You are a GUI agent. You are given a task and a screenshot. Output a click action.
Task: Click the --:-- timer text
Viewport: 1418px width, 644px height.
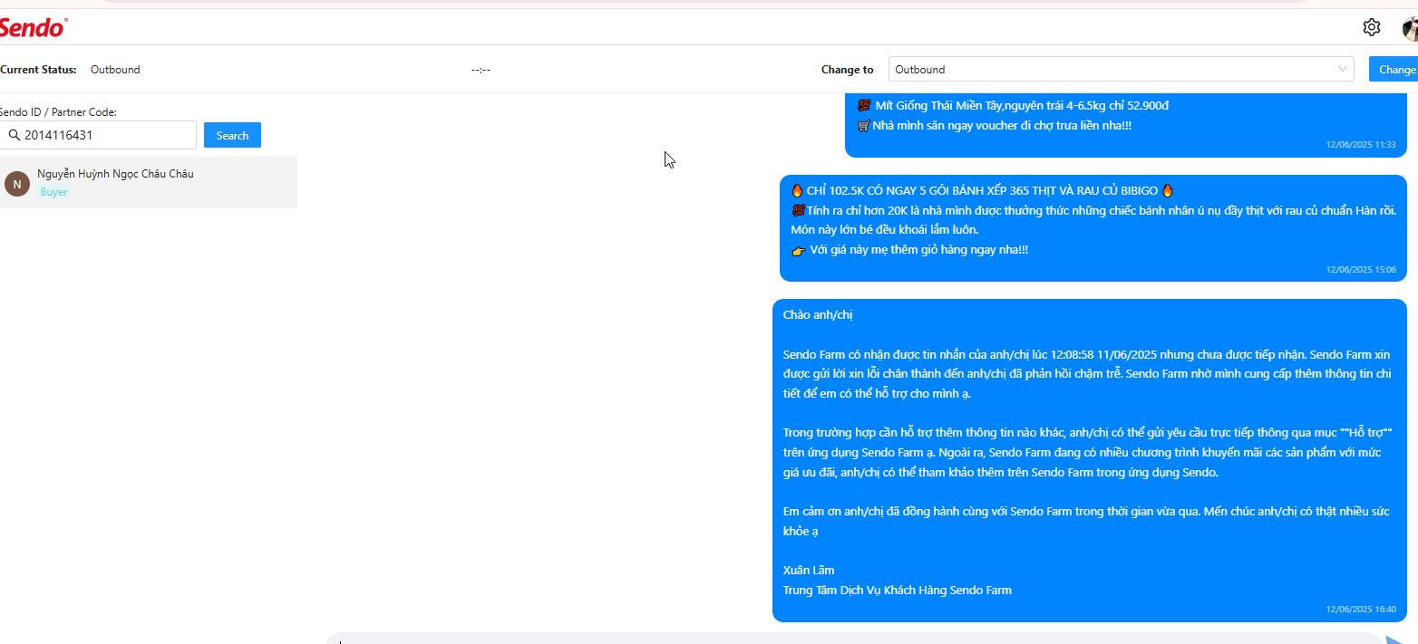(481, 70)
